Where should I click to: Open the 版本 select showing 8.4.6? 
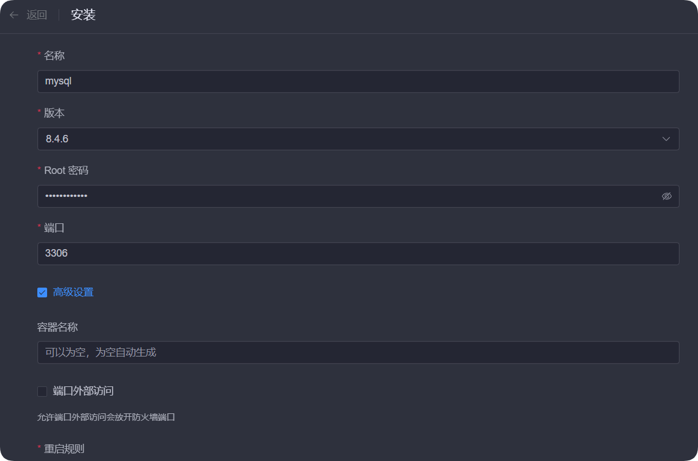click(345, 139)
